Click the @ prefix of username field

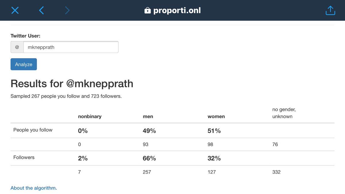17,47
